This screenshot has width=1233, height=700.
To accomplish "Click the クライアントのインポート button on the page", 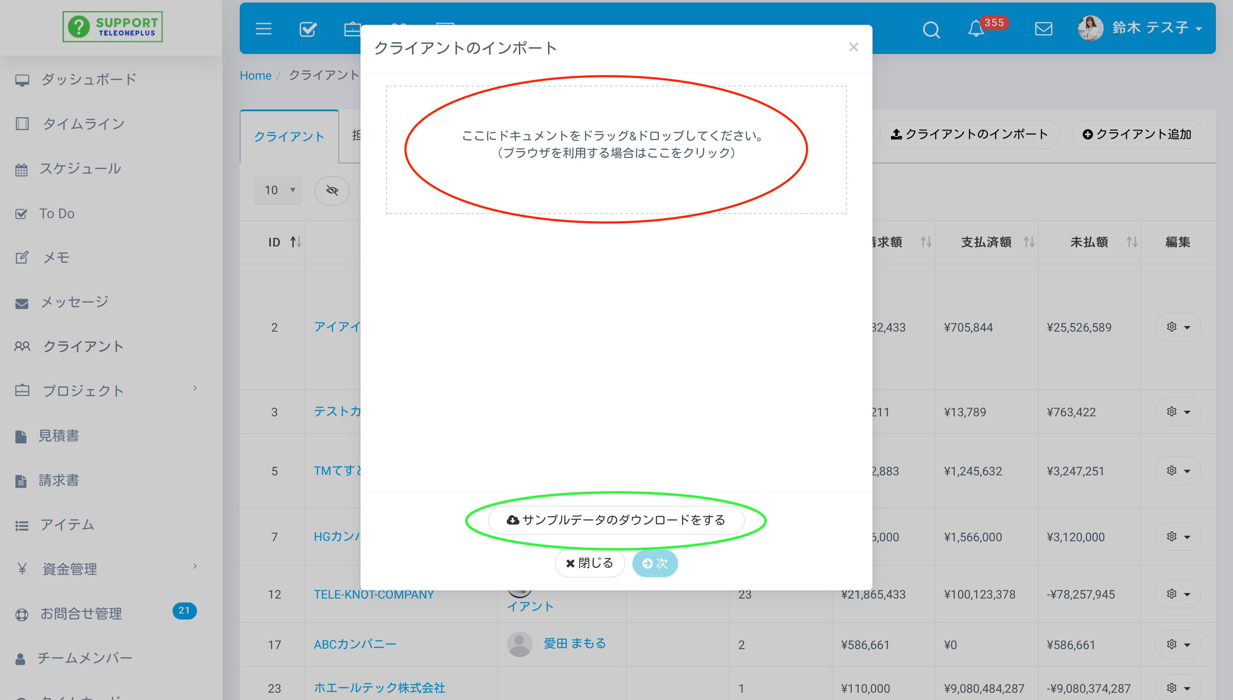I will click(969, 134).
